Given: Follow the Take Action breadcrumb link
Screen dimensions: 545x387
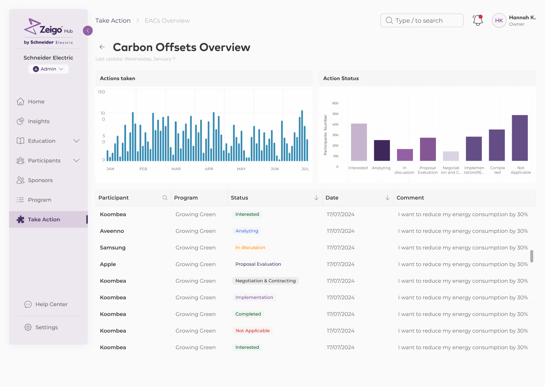Looking at the screenshot, I should (x=113, y=20).
